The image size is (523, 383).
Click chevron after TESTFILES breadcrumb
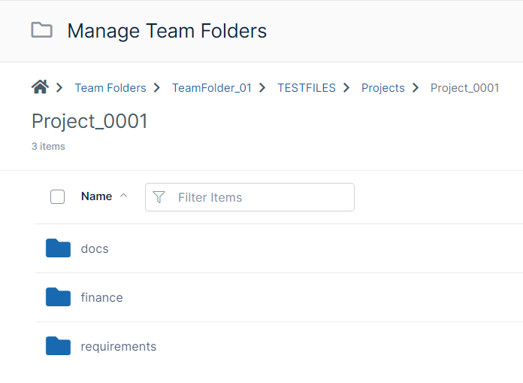[346, 88]
